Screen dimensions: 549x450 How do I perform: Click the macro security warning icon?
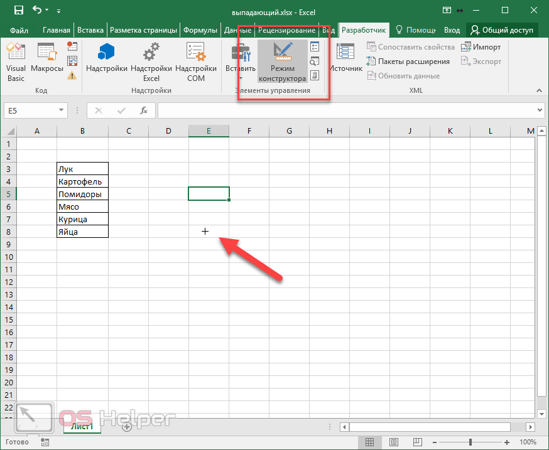(72, 76)
